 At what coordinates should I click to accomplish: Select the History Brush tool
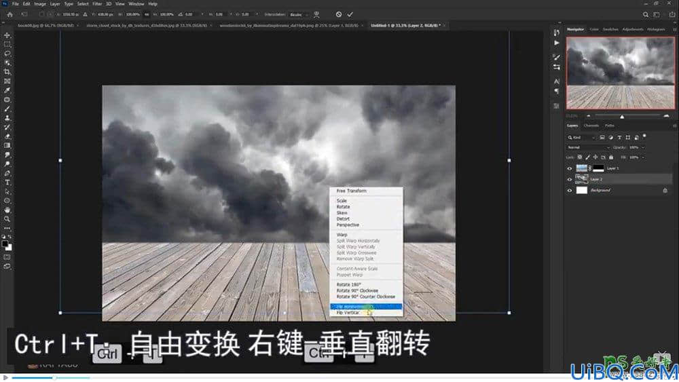7,127
